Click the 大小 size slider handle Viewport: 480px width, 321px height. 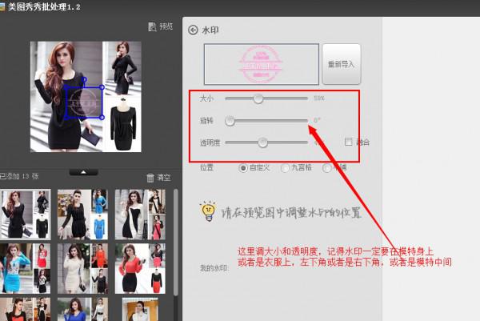click(258, 98)
